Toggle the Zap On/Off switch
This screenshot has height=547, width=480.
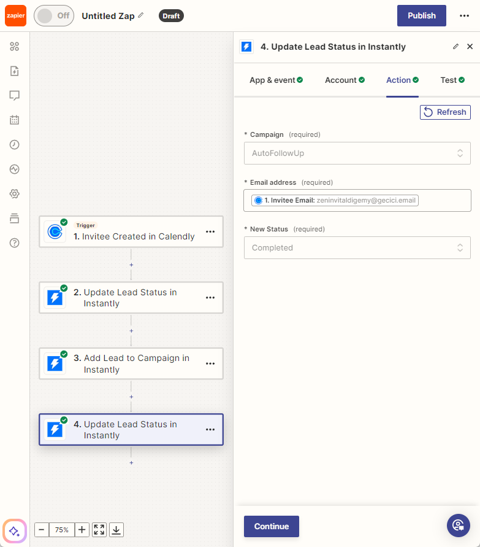coord(54,16)
